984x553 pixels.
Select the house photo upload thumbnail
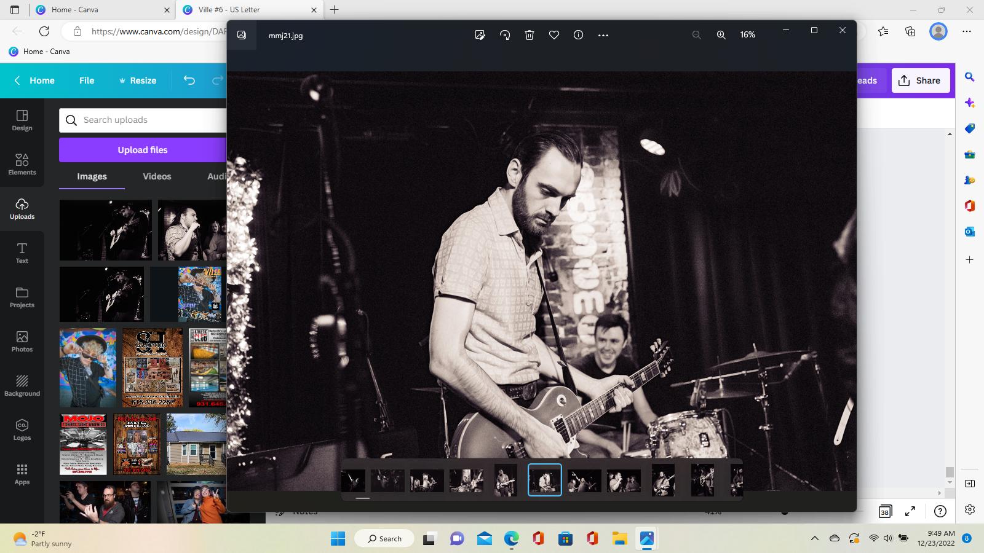196,444
